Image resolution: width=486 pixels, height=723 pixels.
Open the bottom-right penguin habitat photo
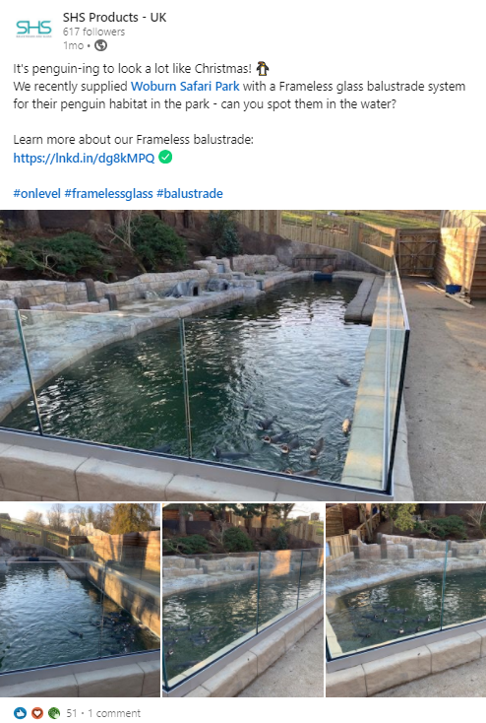[x=406, y=600]
